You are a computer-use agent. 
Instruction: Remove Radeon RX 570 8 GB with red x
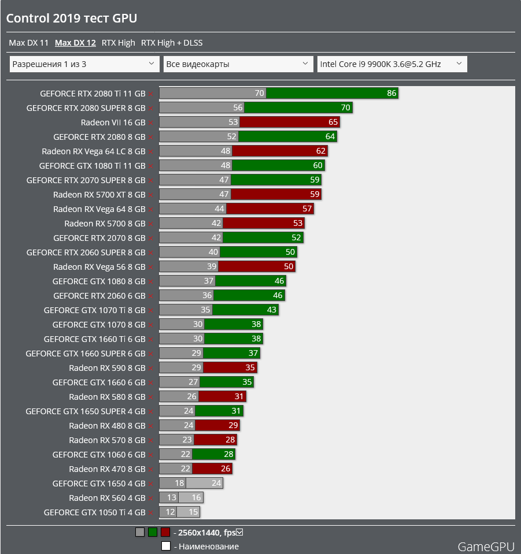(151, 441)
